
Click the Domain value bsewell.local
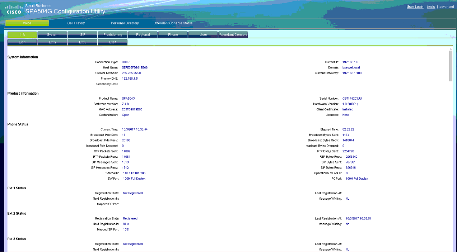(x=351, y=67)
